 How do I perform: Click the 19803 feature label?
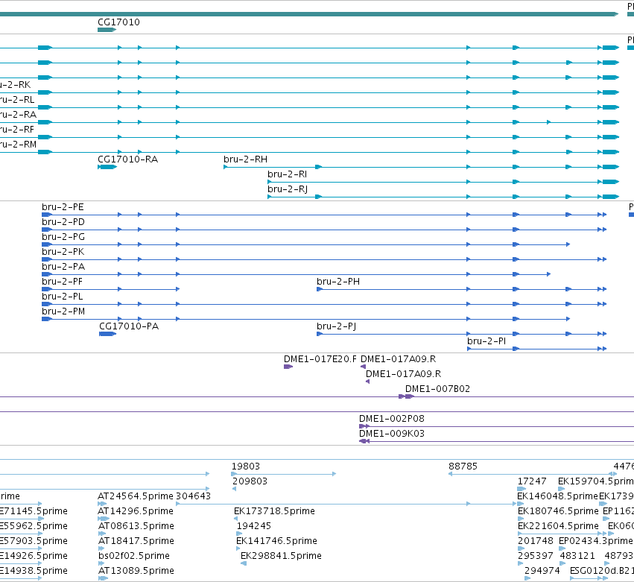[245, 466]
